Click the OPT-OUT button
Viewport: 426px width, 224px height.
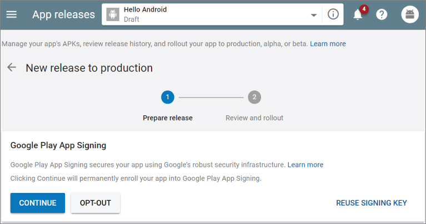coord(96,203)
